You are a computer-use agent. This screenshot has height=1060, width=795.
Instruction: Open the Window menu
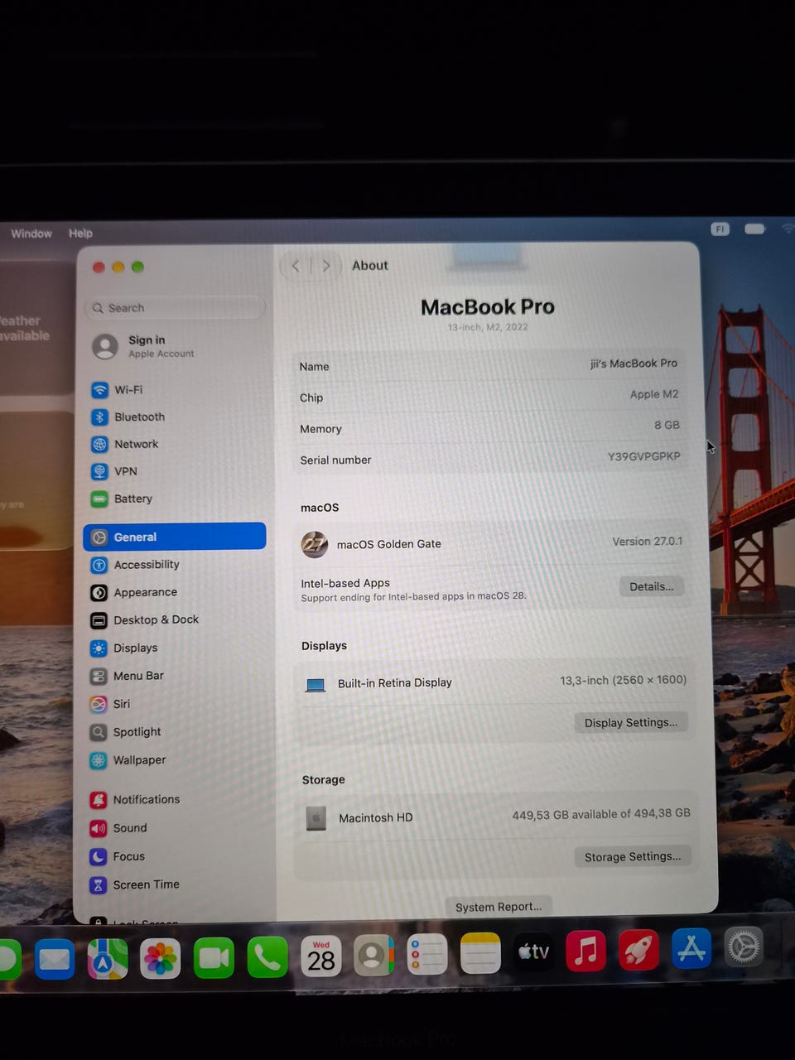tap(31, 234)
